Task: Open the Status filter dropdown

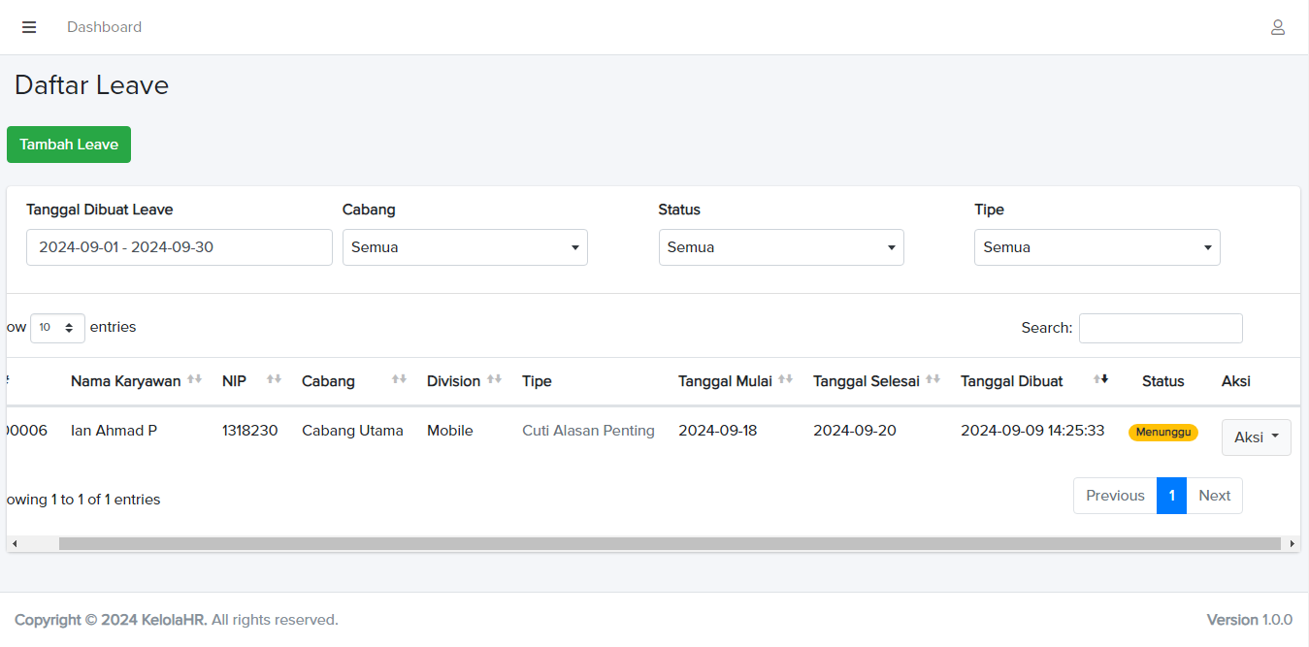Action: 781,247
